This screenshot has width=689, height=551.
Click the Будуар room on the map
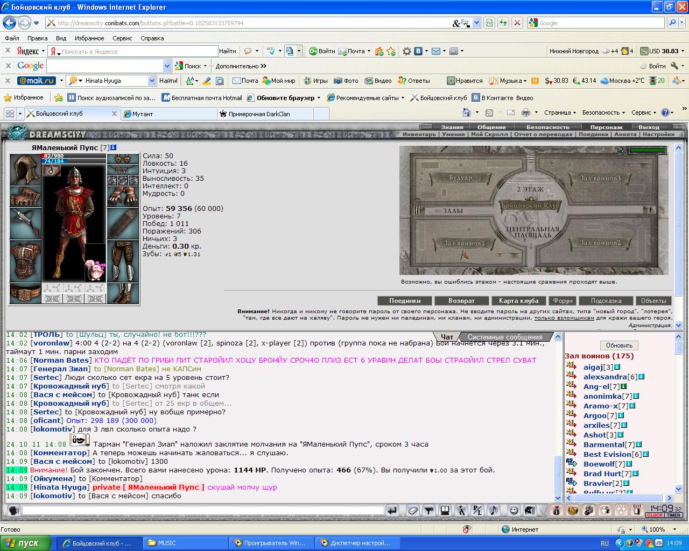click(461, 178)
